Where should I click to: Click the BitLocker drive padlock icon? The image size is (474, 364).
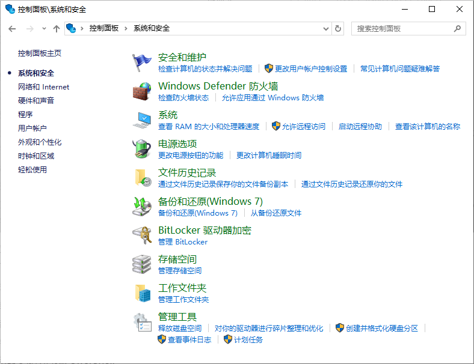click(142, 235)
